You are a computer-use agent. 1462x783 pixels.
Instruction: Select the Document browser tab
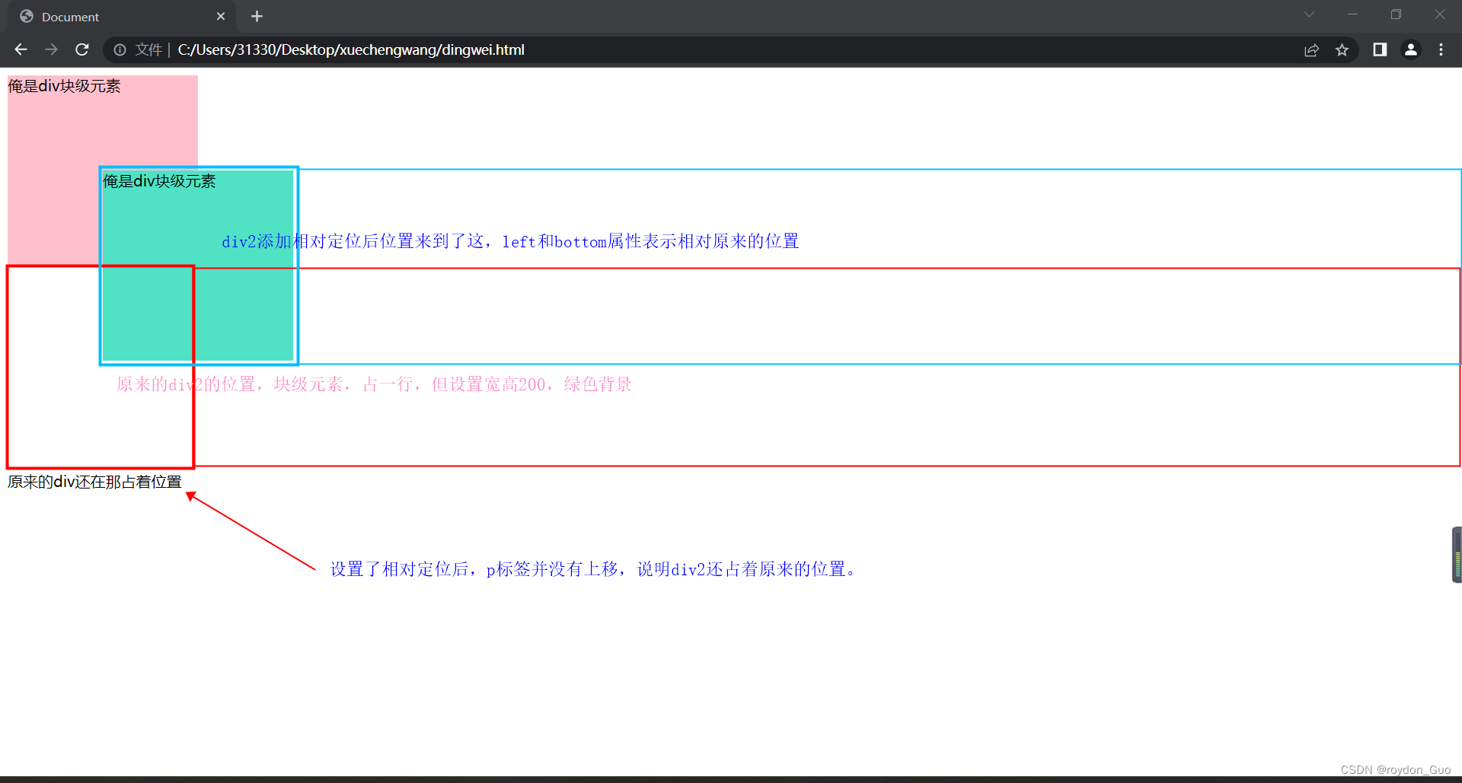[x=122, y=16]
